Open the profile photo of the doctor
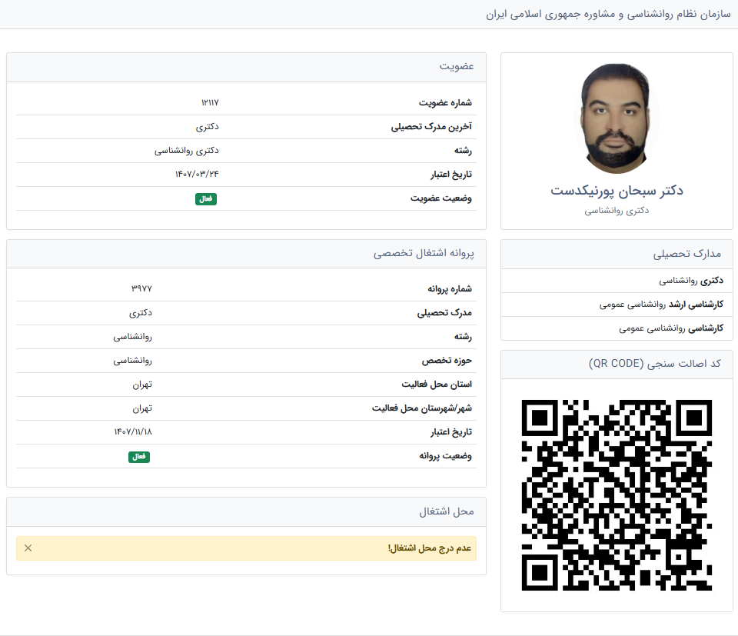 (x=617, y=118)
